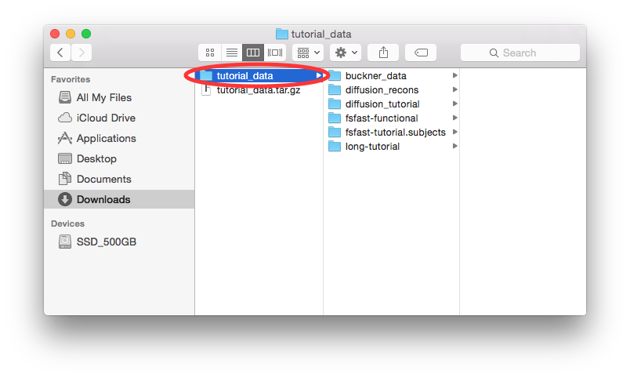The image size is (630, 378).
Task: Select the long-tutorial folder
Action: (371, 147)
